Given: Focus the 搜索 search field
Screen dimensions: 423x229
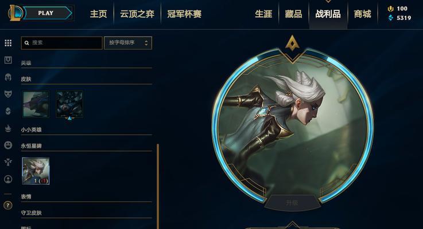Looking at the screenshot, I should [62, 43].
